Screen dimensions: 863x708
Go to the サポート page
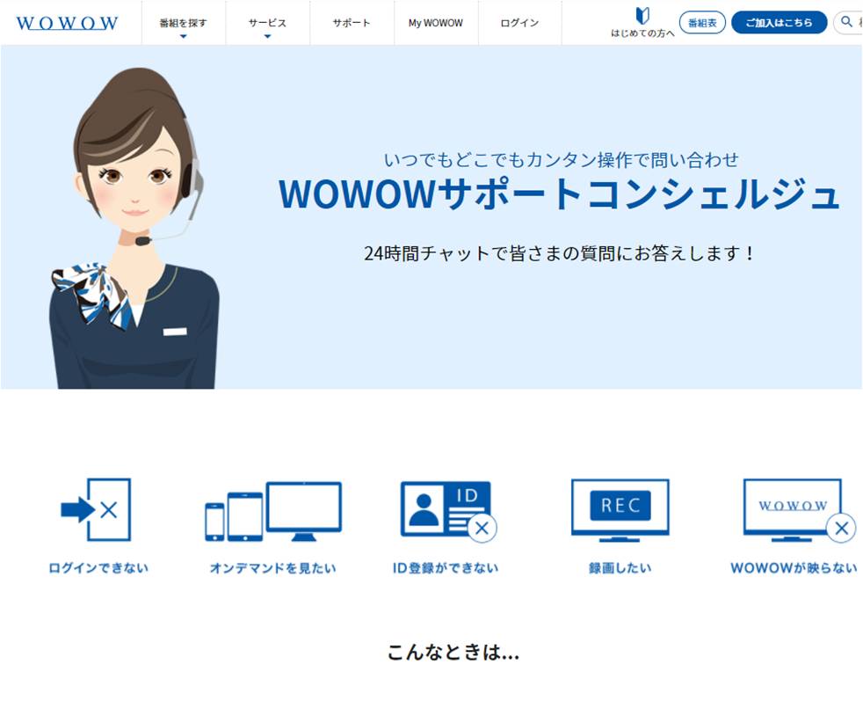click(352, 23)
